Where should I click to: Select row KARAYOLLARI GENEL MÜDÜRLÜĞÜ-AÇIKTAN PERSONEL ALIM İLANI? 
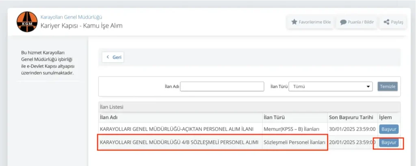(x=249, y=129)
